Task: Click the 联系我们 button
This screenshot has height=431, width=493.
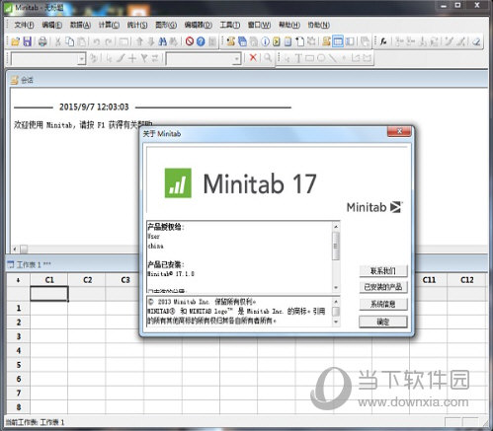Action: tap(383, 271)
